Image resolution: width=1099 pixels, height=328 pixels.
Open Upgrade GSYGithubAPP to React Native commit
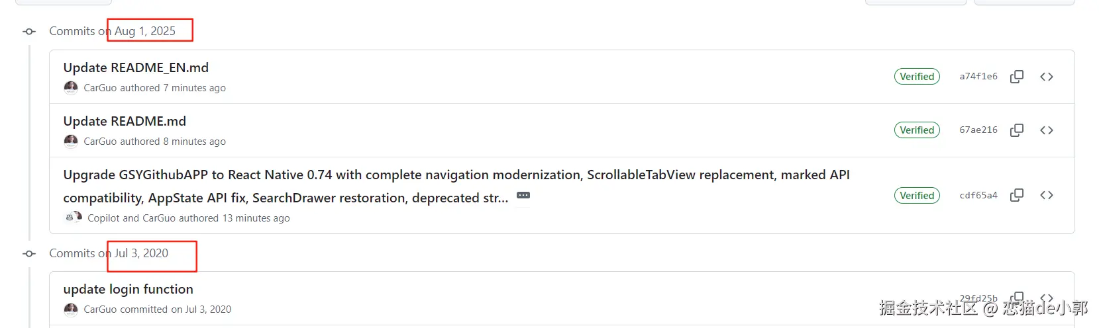(x=456, y=175)
